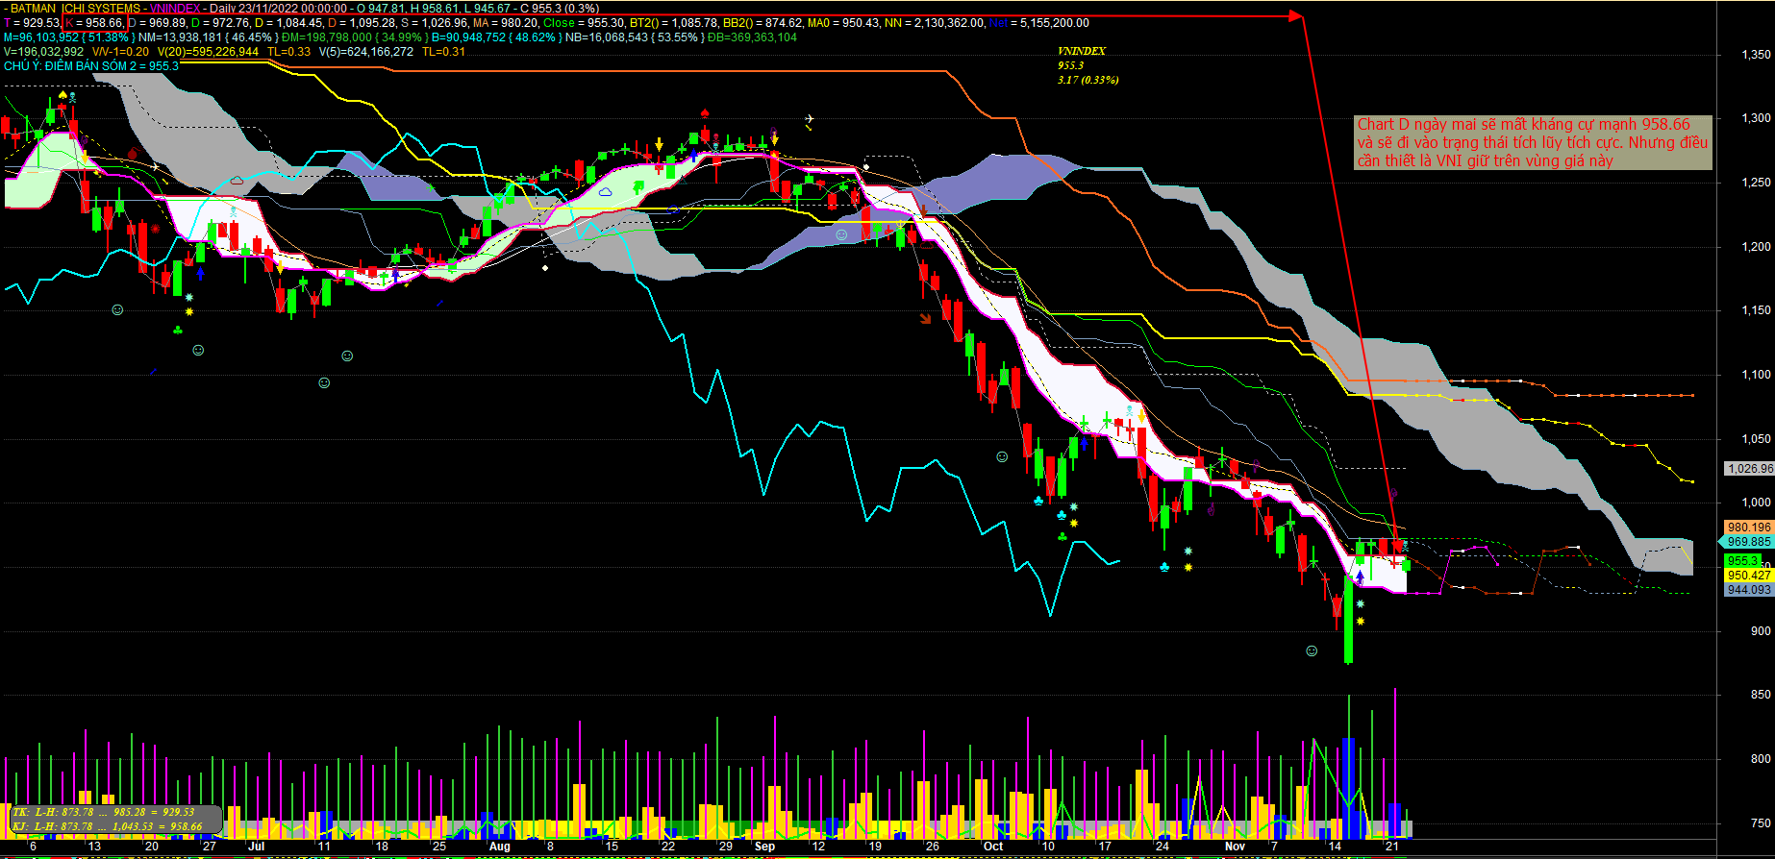
Task: Click the V(20)=595,226,944 value
Action: pyautogui.click(x=208, y=52)
